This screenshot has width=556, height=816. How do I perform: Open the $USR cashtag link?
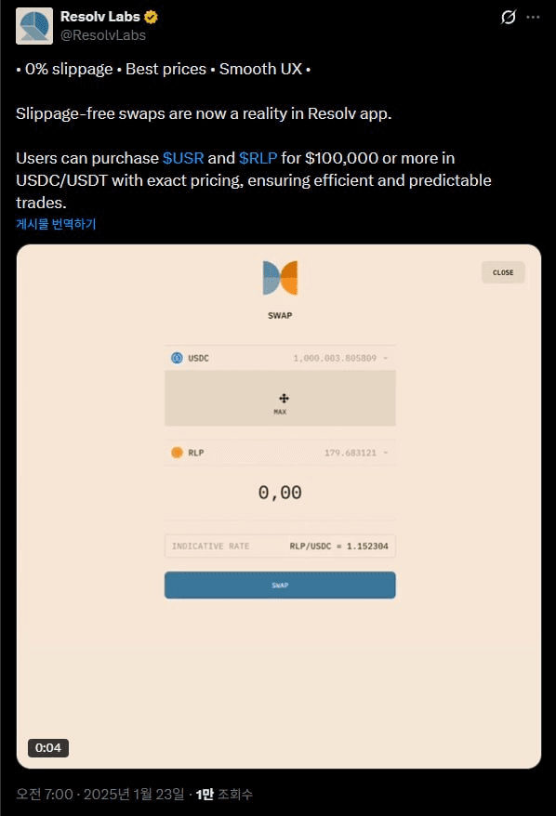[183, 158]
